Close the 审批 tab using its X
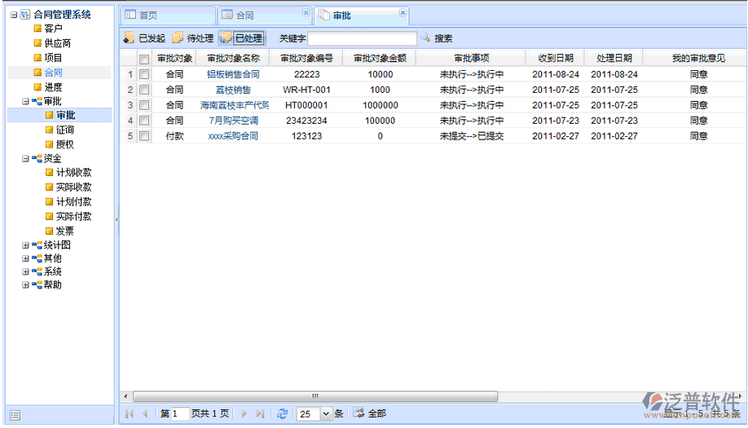Viewport: 748px width, 428px height. [x=403, y=13]
